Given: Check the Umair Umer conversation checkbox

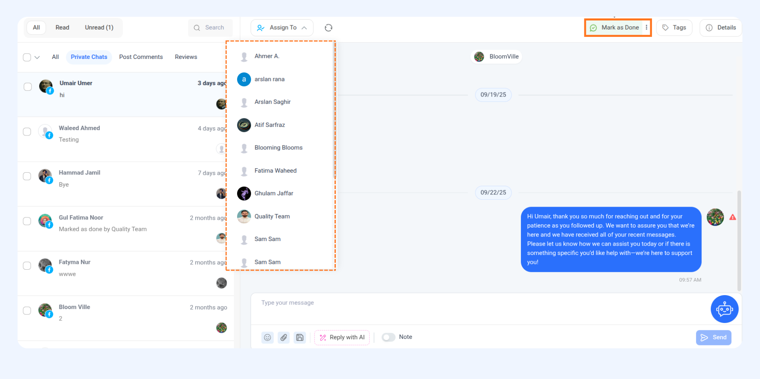Looking at the screenshot, I should pyautogui.click(x=27, y=87).
